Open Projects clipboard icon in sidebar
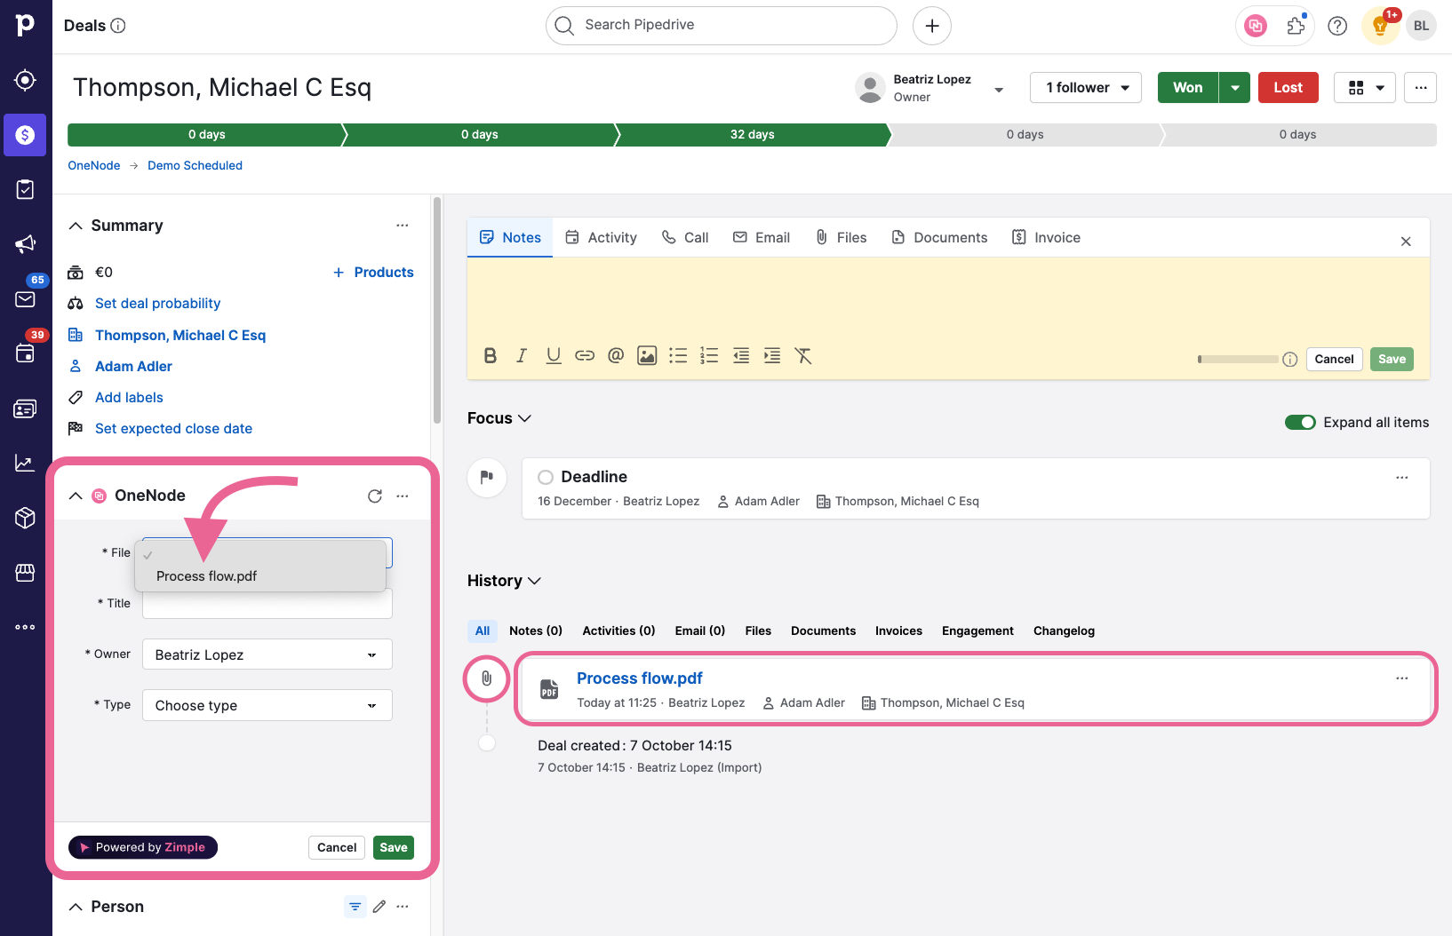 click(x=25, y=189)
